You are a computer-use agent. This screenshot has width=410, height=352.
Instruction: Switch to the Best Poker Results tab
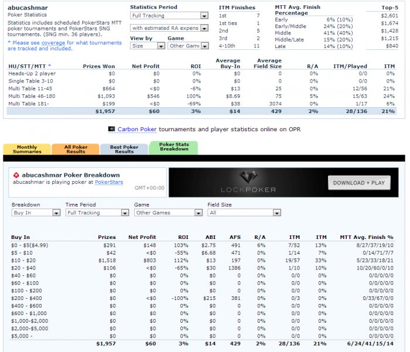124,149
